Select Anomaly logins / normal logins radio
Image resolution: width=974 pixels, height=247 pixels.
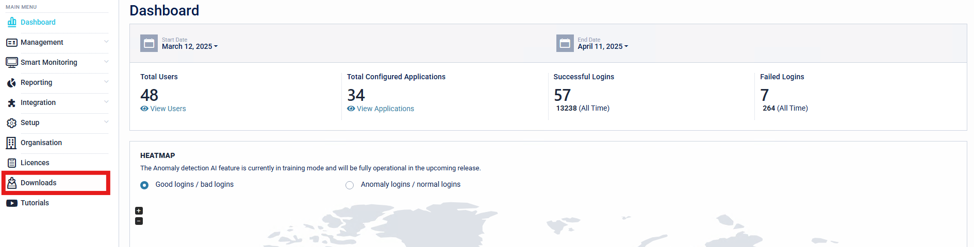350,185
